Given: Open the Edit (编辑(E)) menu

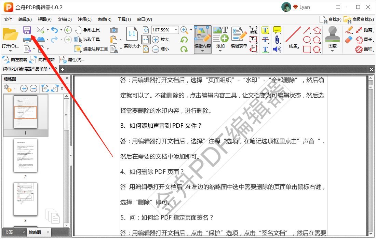Looking at the screenshot, I should tap(25, 19).
